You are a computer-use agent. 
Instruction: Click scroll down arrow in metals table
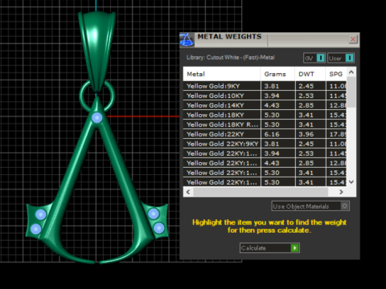pos(351,182)
